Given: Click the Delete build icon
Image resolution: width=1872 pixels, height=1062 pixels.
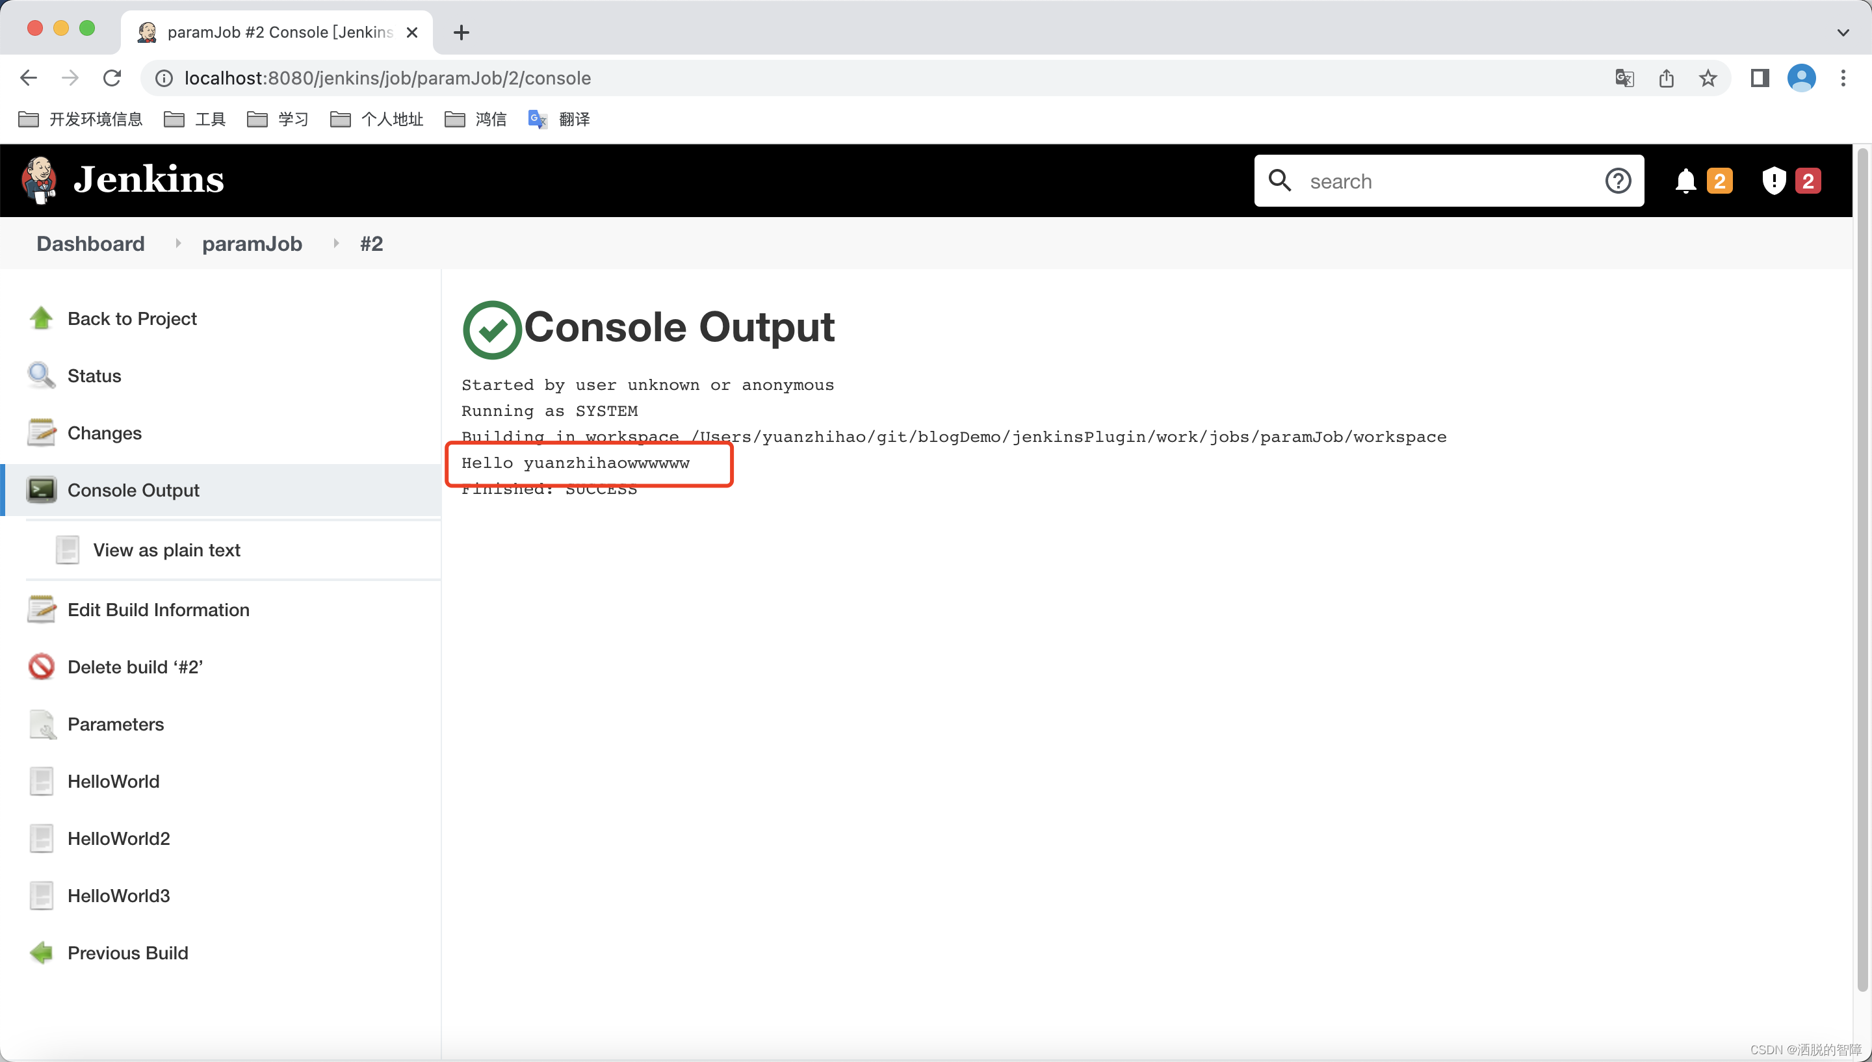Looking at the screenshot, I should 42,666.
